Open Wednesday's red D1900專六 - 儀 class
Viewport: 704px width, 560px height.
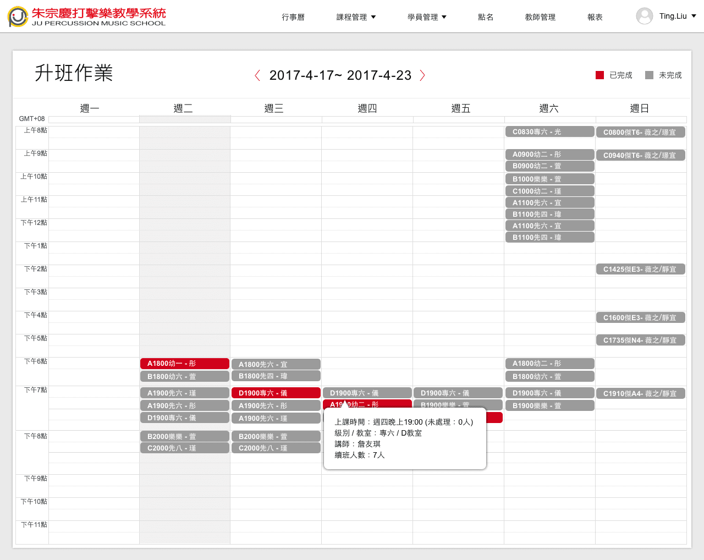[276, 393]
